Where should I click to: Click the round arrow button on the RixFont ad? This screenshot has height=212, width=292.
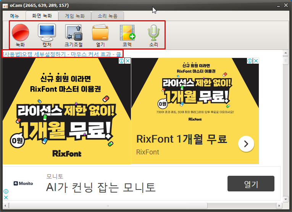(246, 144)
